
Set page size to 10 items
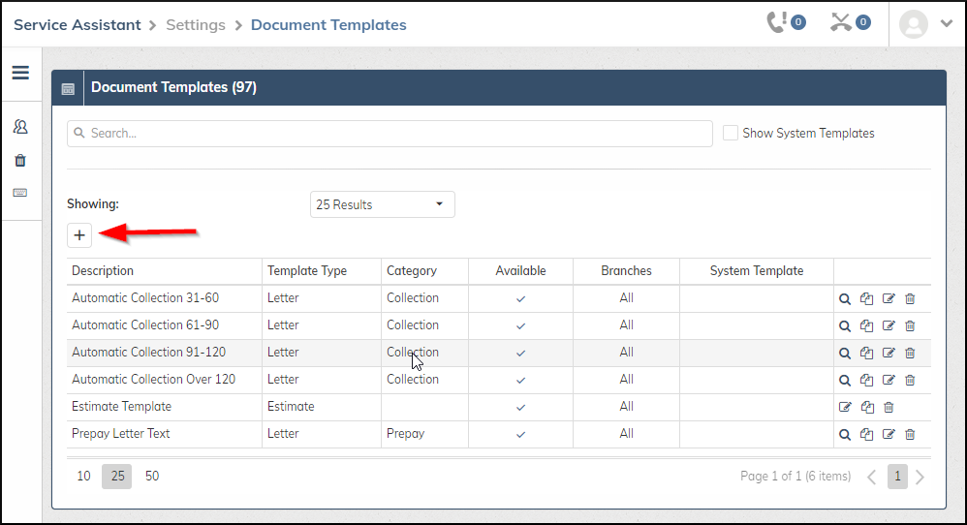pos(84,477)
